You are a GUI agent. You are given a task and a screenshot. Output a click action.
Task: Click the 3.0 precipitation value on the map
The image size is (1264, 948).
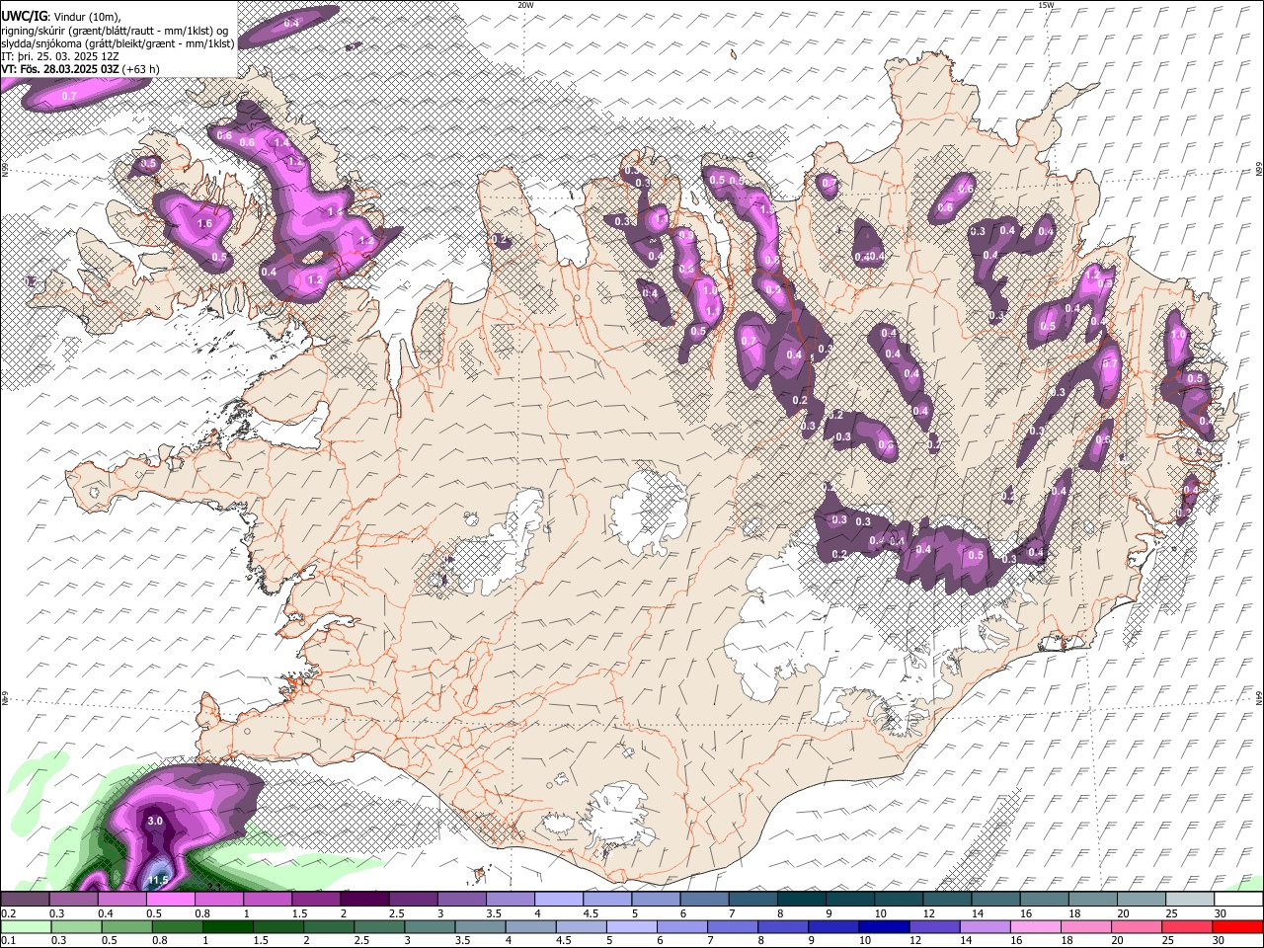coord(155,822)
